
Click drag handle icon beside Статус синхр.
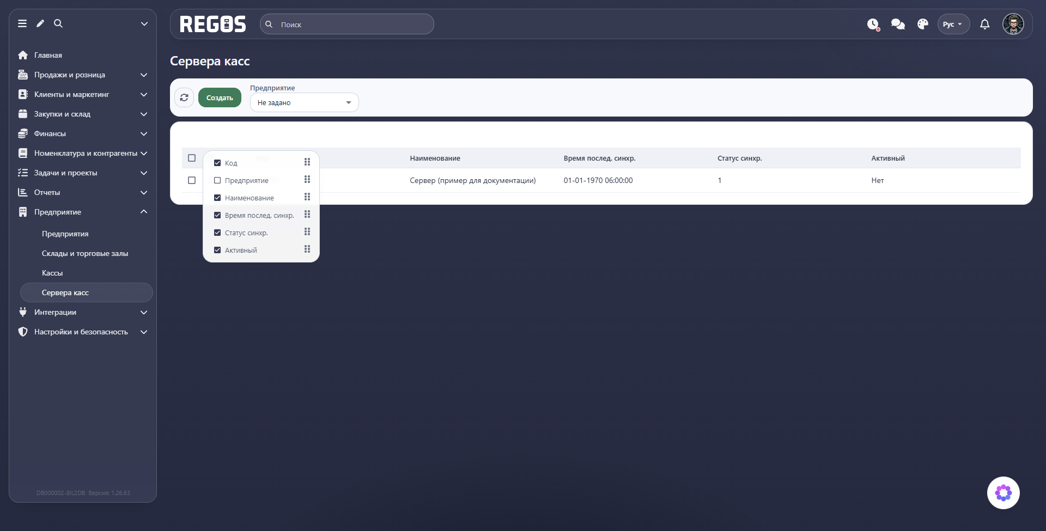(307, 231)
